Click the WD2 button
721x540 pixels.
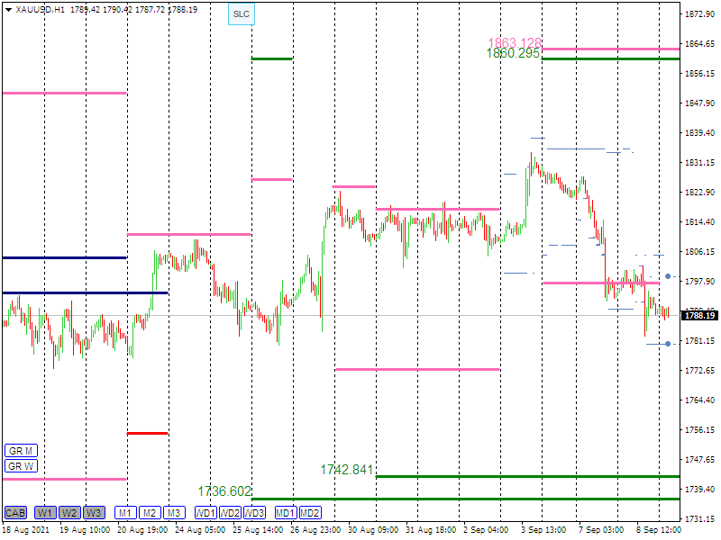point(230,513)
